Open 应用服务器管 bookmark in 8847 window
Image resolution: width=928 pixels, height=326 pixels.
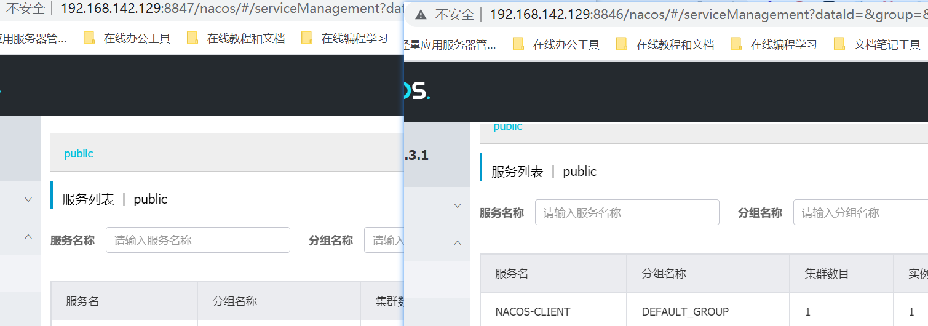coord(33,39)
